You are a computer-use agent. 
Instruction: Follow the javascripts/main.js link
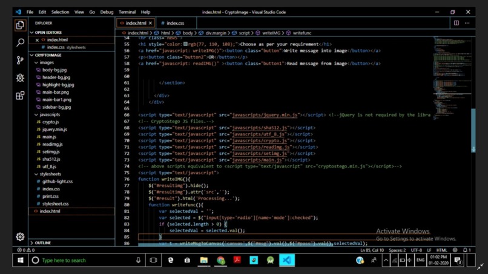point(257,160)
